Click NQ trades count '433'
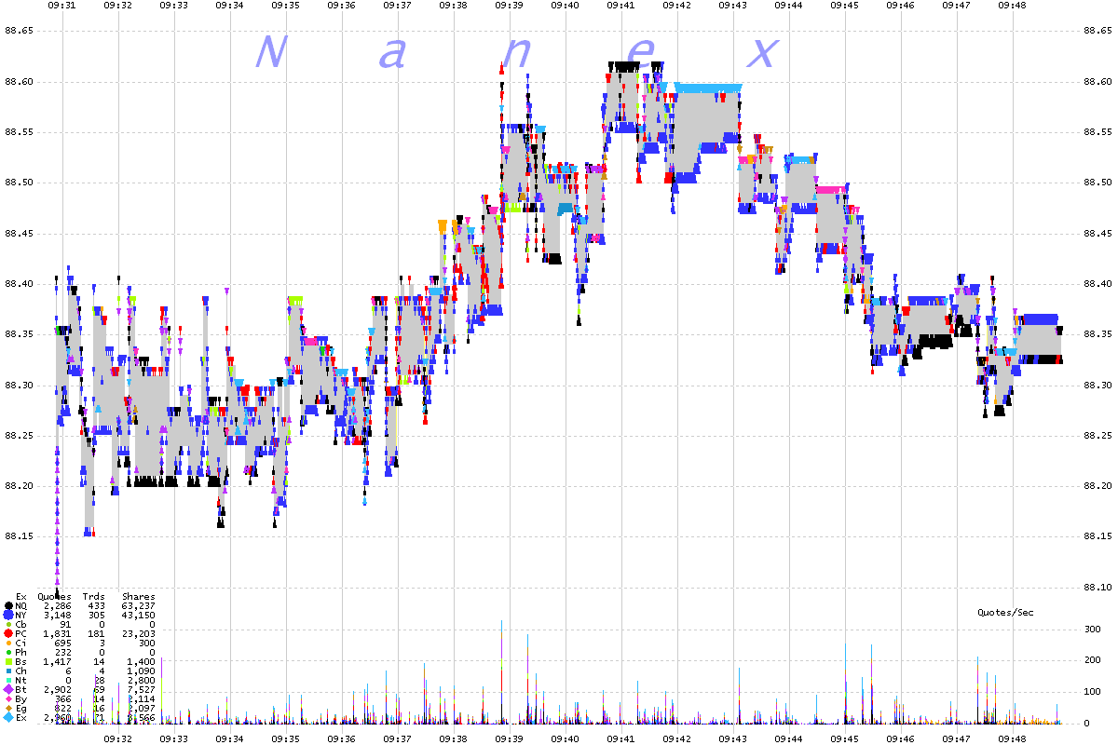1118x745 pixels. [x=96, y=605]
